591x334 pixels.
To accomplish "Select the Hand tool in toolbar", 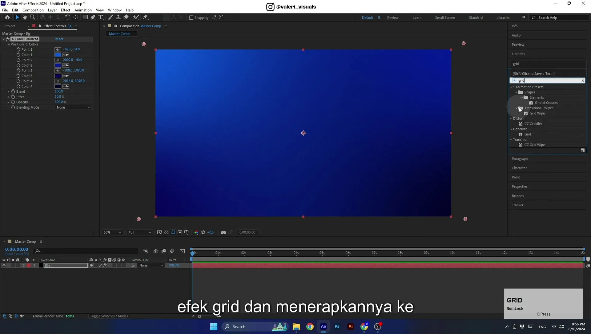I will tap(25, 17).
